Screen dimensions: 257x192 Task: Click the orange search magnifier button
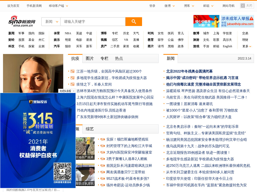pos(134,21)
